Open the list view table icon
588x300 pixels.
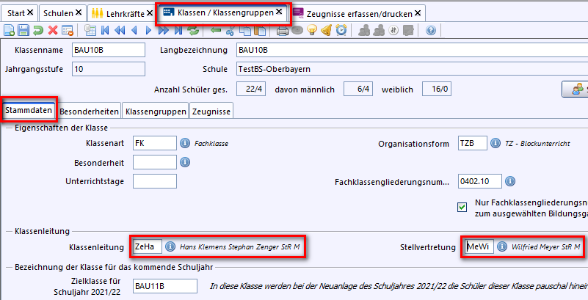(x=90, y=30)
